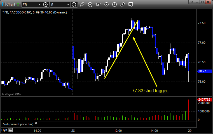
Task: Maximize the chart window
Action: (202, 2)
